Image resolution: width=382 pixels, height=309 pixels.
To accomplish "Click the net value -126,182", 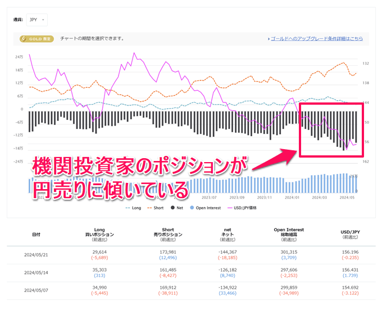I will click(228, 270).
